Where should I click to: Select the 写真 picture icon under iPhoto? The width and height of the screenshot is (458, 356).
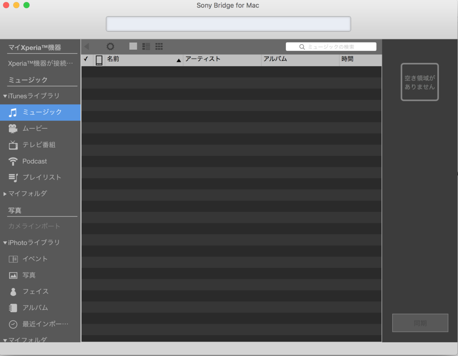13,275
